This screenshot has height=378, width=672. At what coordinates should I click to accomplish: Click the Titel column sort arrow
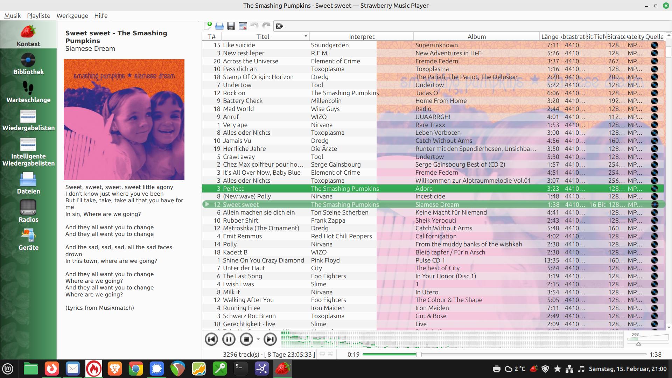pyautogui.click(x=306, y=36)
